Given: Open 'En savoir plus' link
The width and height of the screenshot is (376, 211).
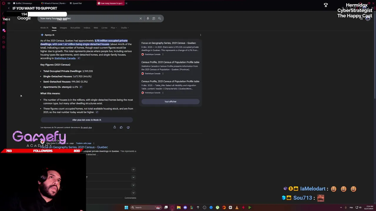Looking at the screenshot, I should (x=86, y=127).
